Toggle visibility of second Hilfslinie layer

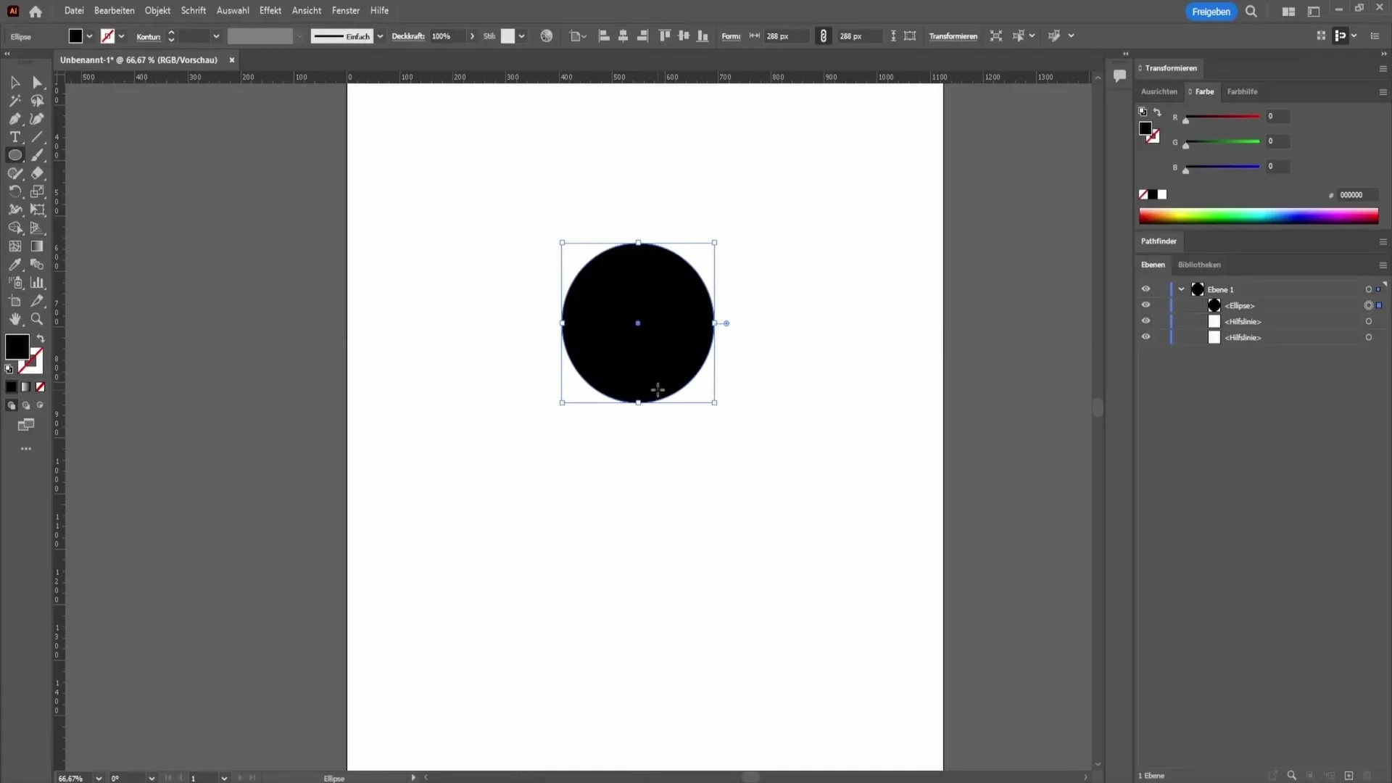[x=1145, y=336]
